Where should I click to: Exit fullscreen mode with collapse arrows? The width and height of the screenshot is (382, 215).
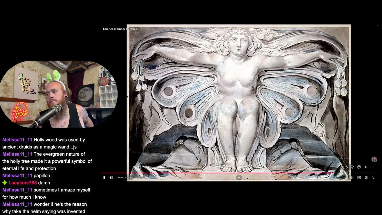pyautogui.click(x=373, y=177)
